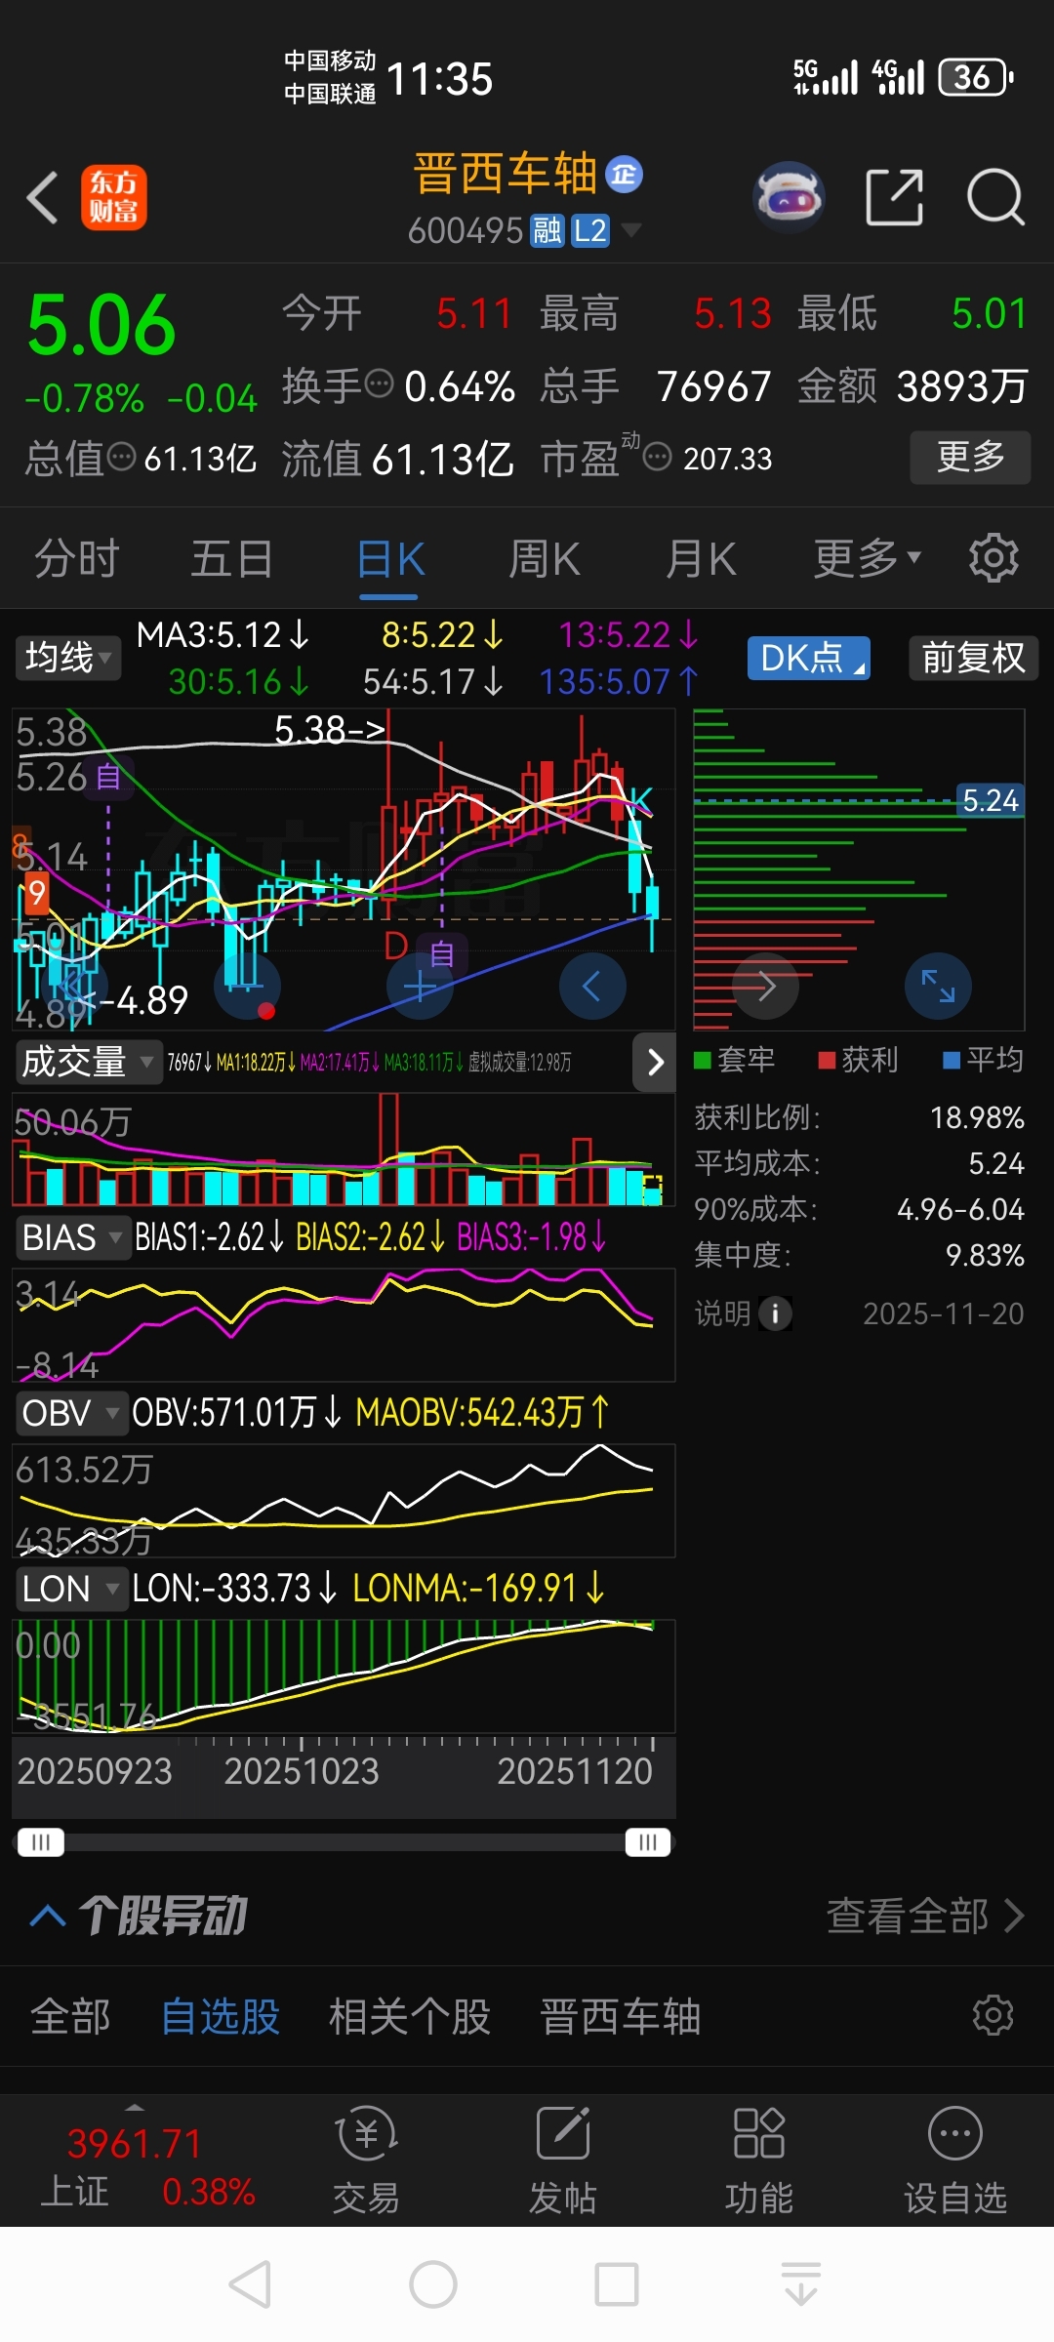The image size is (1054, 2342).
Task: Tap info icon next to 总值
Action: 121,457
